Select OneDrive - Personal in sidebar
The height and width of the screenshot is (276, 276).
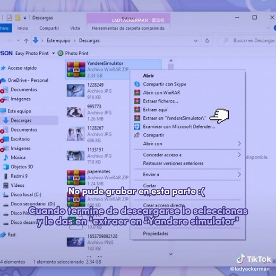[x=28, y=80]
